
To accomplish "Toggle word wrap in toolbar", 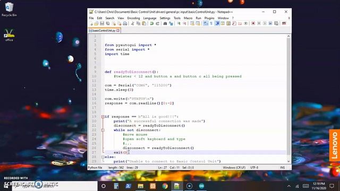I will coord(206,23).
